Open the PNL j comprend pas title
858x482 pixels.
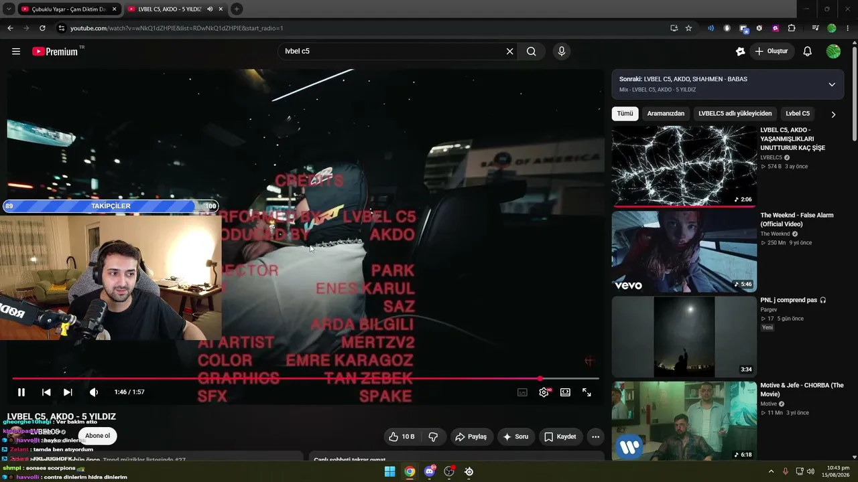(x=793, y=301)
